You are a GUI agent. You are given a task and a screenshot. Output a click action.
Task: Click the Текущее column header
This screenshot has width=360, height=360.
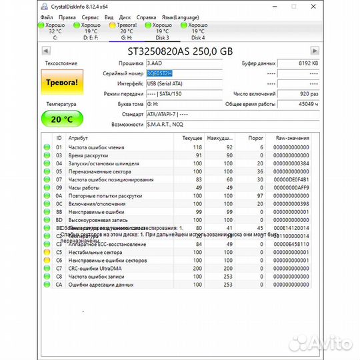pyautogui.click(x=189, y=138)
